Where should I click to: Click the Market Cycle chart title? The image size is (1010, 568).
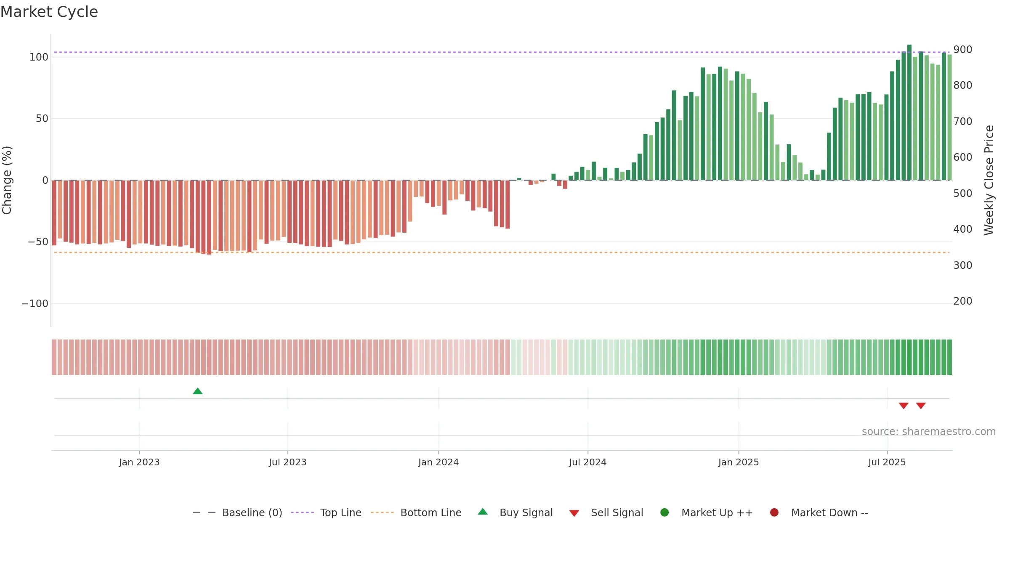(x=49, y=12)
